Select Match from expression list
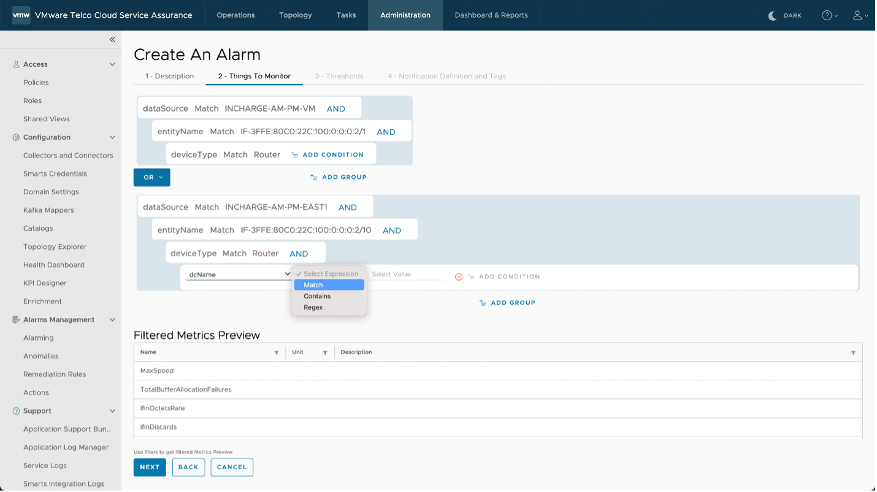 coord(329,285)
